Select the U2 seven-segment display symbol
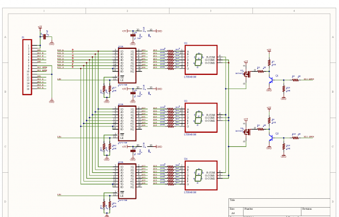 coord(201,60)
